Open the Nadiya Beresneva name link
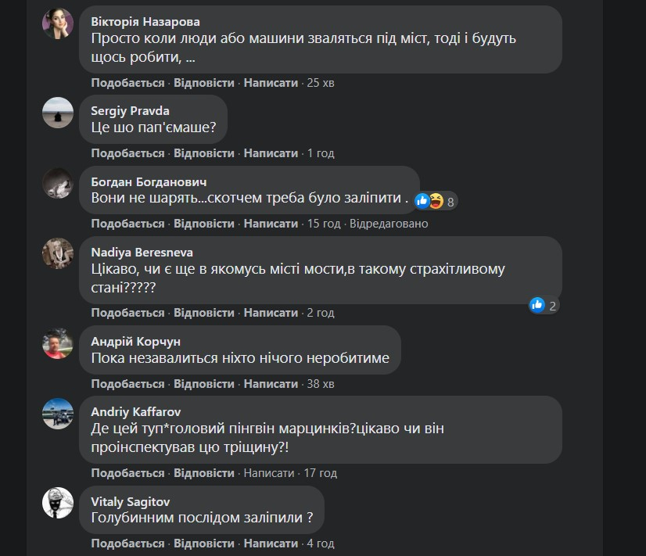The height and width of the screenshot is (556, 646). (142, 253)
